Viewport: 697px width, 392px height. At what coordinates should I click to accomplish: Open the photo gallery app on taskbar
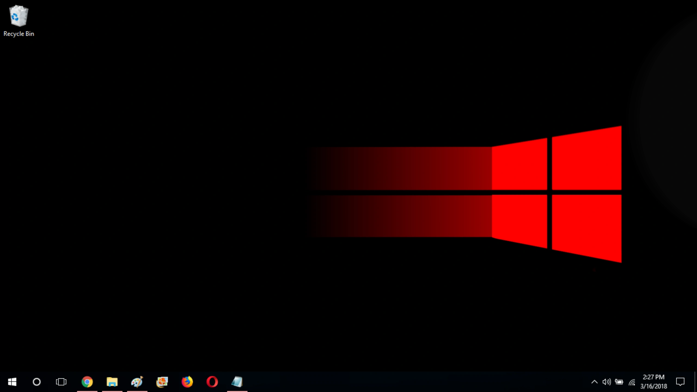tap(162, 382)
